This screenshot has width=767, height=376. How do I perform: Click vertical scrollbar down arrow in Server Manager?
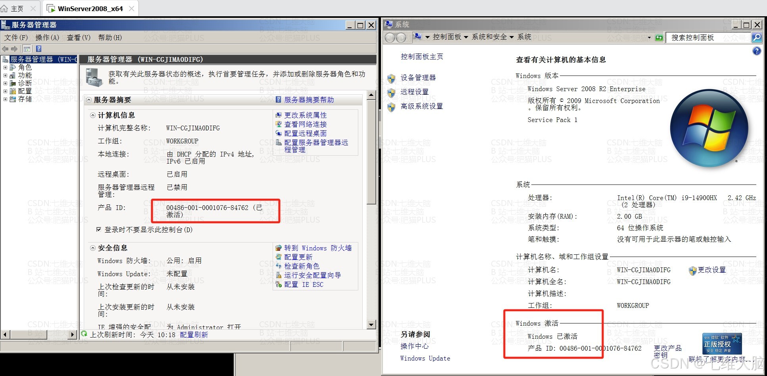371,324
